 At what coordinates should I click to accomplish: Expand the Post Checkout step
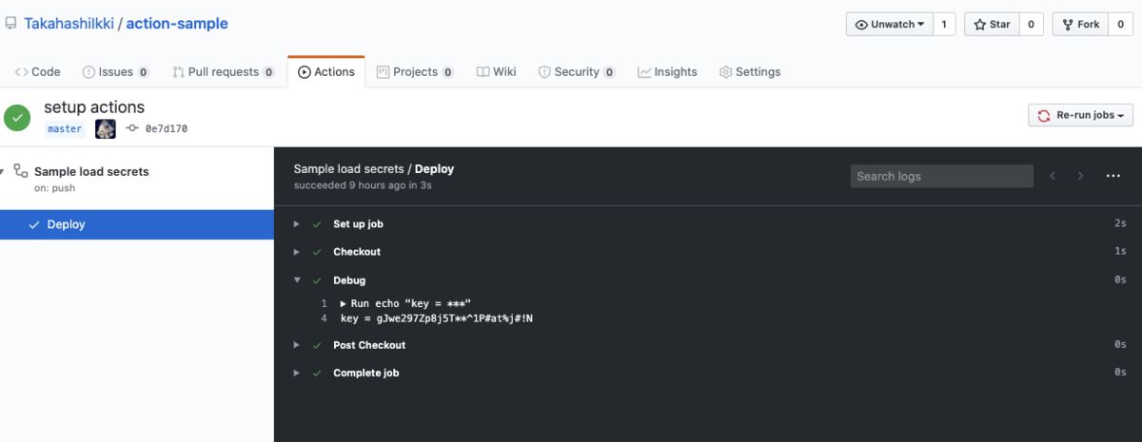point(297,345)
